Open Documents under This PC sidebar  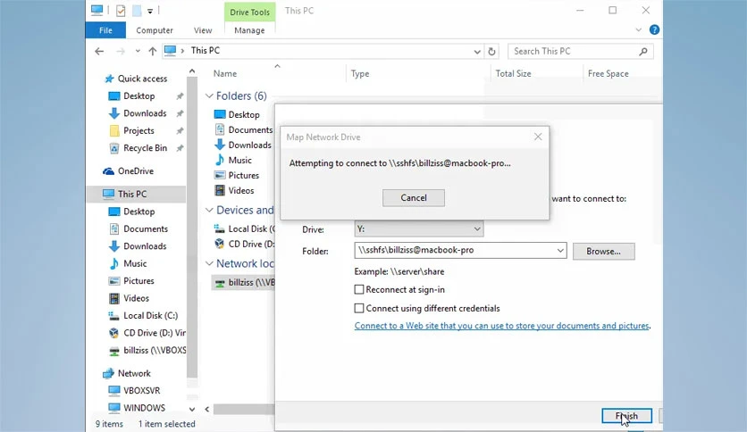tap(146, 228)
